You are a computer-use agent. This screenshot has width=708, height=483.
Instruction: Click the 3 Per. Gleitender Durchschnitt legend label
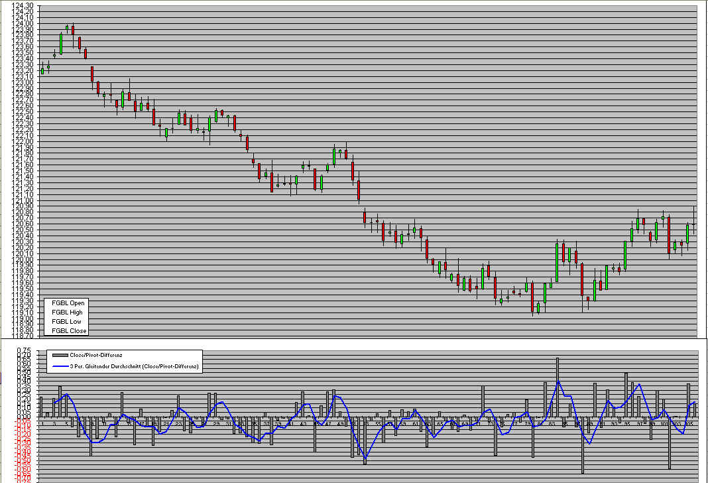(134, 366)
